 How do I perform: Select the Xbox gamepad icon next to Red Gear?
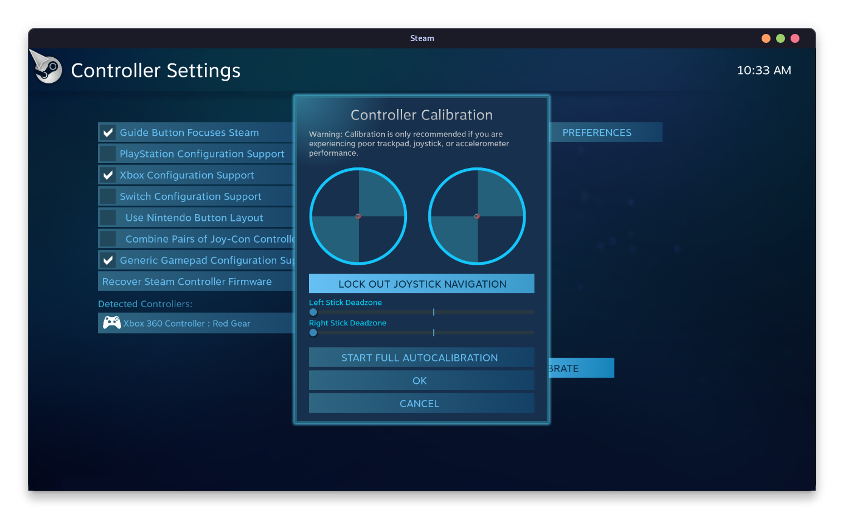(111, 323)
